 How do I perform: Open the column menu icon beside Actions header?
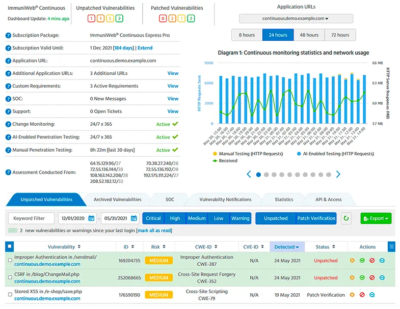point(391,247)
